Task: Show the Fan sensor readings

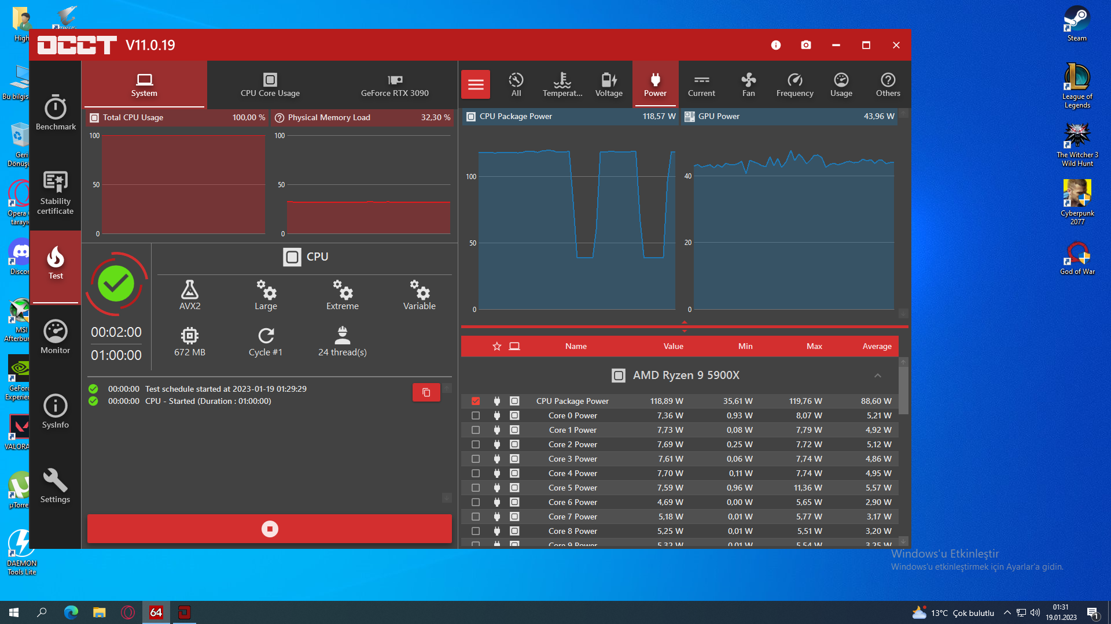Action: click(x=748, y=84)
